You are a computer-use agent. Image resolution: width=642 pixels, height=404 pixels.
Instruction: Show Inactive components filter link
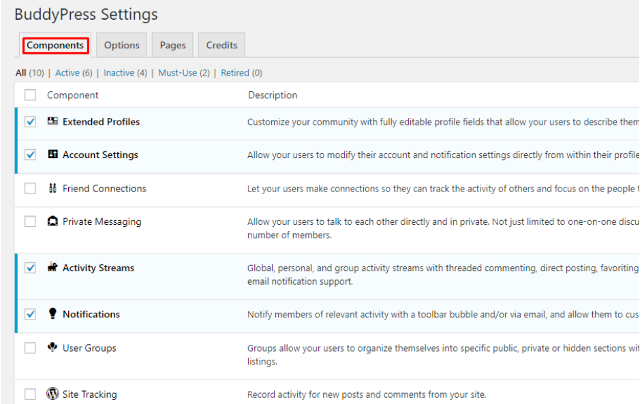[x=119, y=73]
